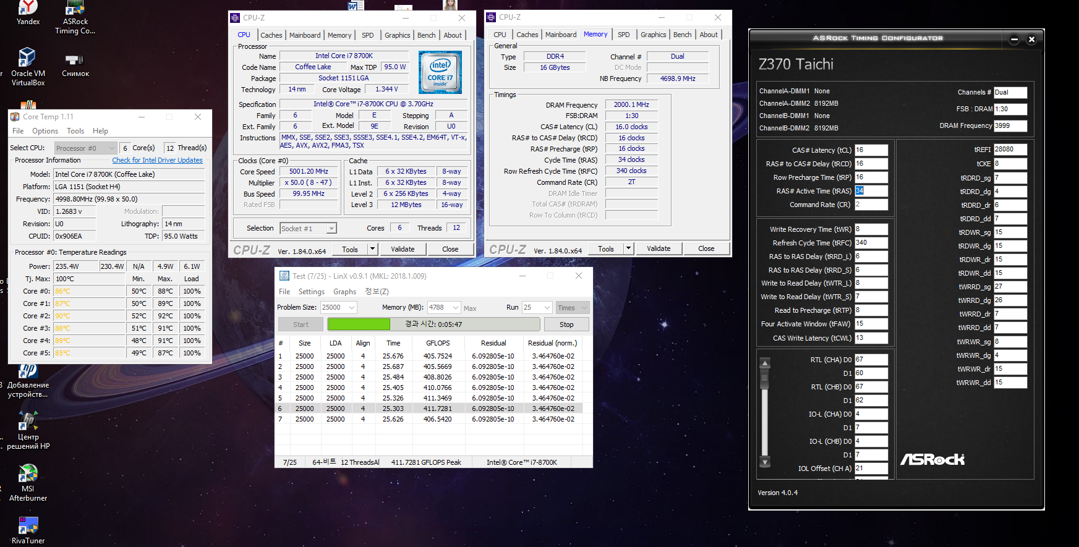1079x547 pixels.
Task: Click the Time column header in LinX
Action: pyautogui.click(x=393, y=343)
